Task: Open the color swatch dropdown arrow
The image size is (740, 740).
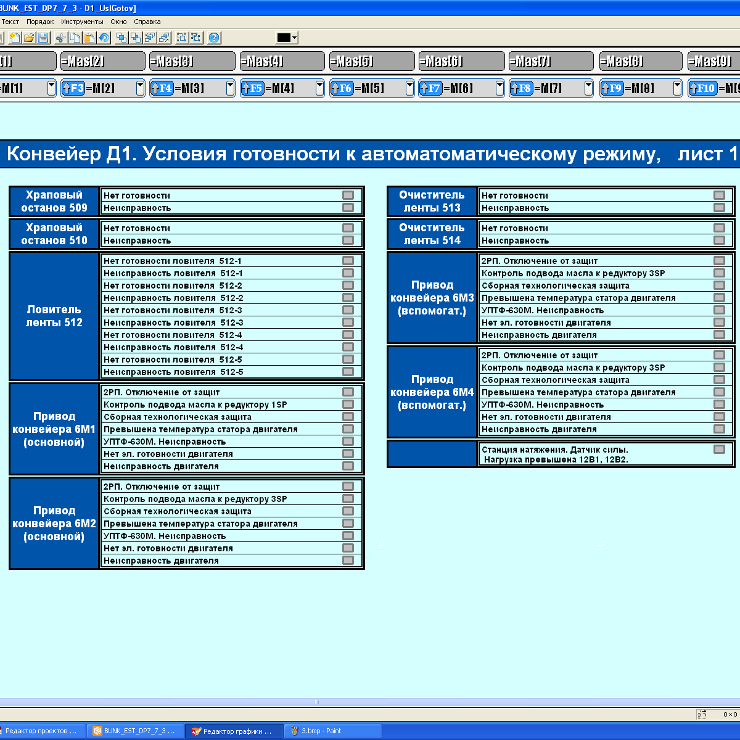Action: pyautogui.click(x=295, y=38)
